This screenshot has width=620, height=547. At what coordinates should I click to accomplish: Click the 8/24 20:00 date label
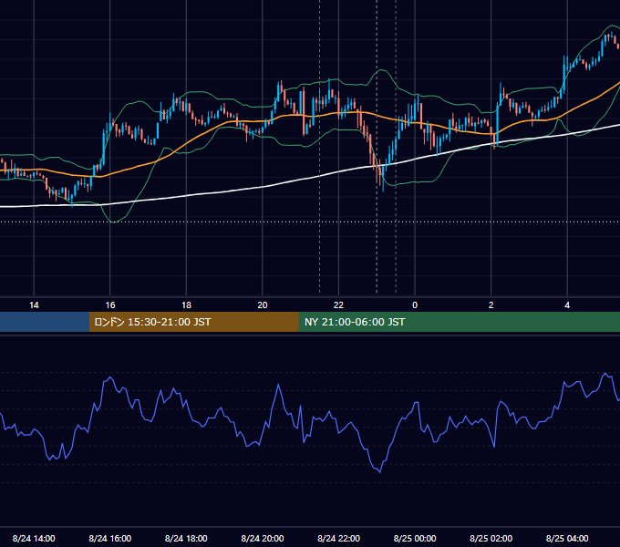tap(263, 538)
